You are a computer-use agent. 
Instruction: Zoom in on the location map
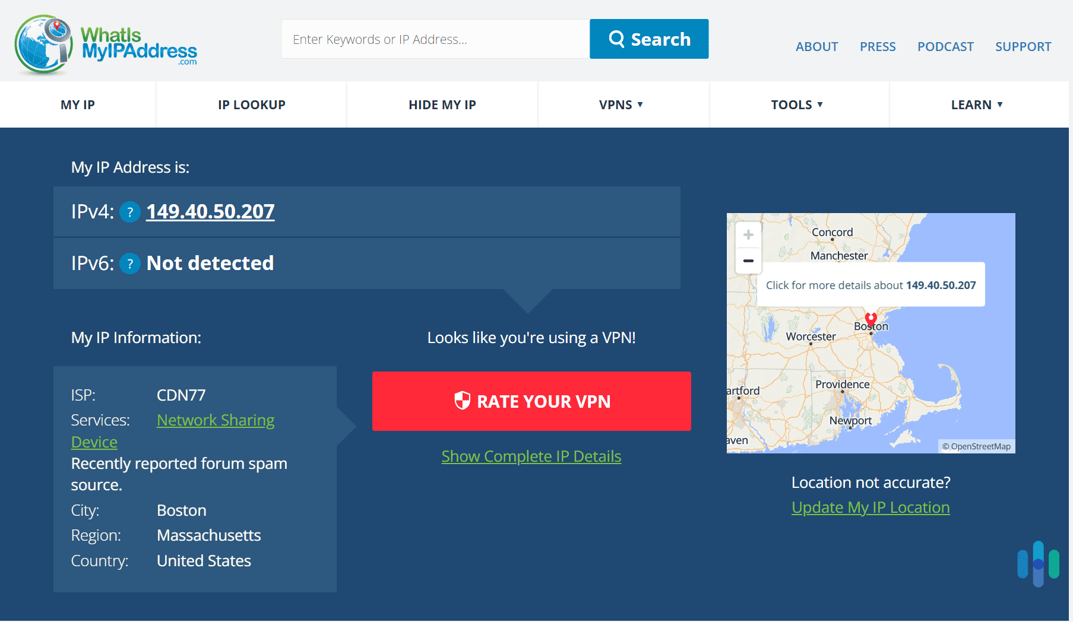[x=748, y=235]
